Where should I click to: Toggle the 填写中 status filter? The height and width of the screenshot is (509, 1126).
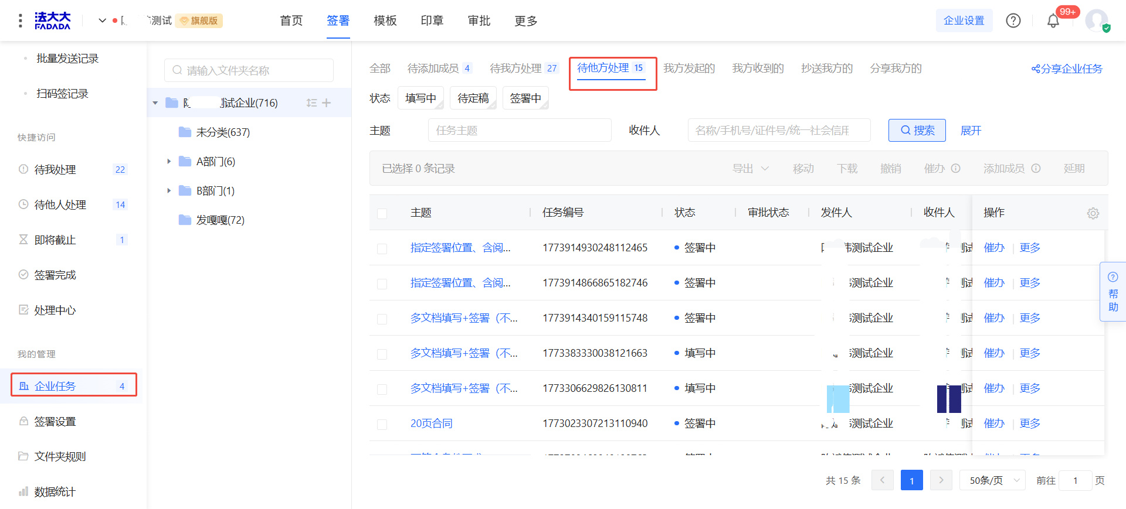click(x=420, y=98)
